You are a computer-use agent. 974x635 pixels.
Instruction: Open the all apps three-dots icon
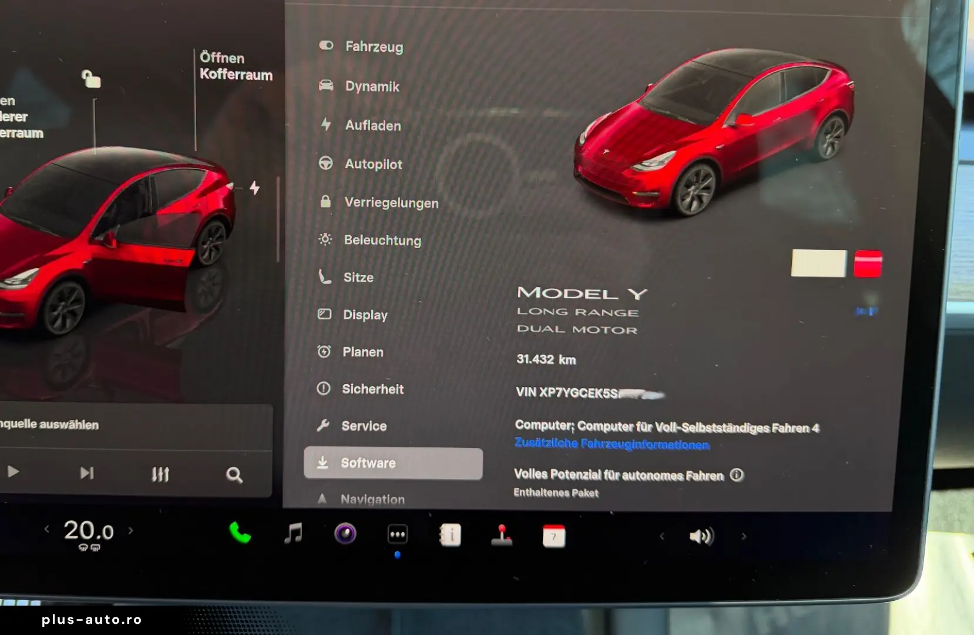[x=398, y=534]
